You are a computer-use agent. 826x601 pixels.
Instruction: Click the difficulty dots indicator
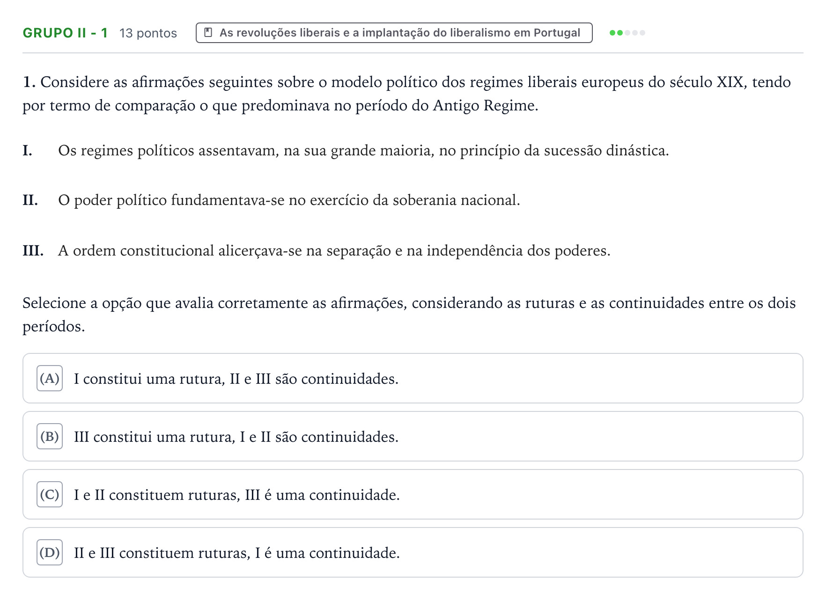(x=627, y=33)
